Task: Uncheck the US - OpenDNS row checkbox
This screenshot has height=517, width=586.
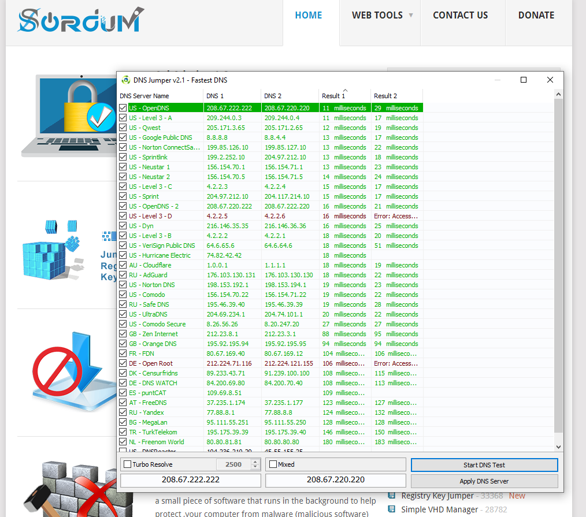Action: click(123, 108)
